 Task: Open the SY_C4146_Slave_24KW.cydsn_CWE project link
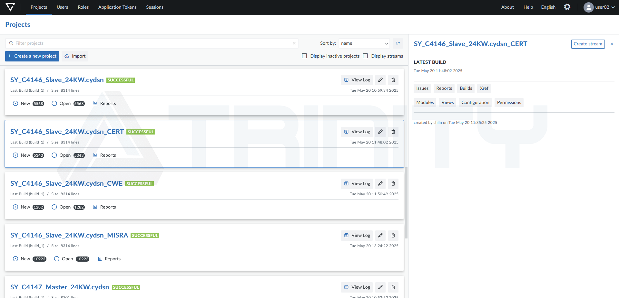pos(66,183)
